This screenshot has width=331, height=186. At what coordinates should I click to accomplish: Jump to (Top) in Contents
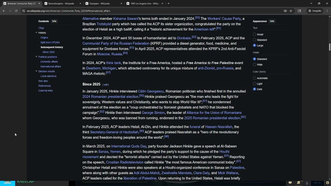click(41, 28)
